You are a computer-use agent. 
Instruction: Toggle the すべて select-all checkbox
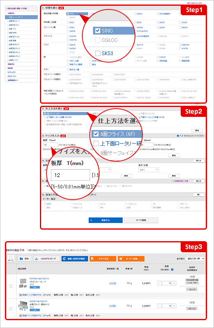coord(11,257)
